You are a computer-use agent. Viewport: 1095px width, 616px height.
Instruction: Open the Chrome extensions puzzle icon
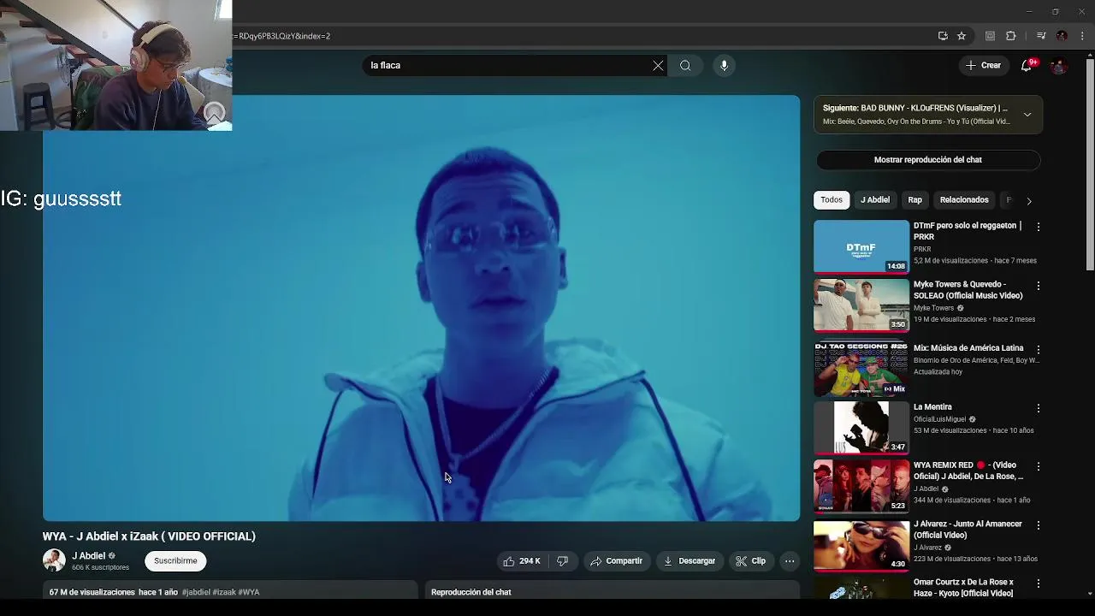[x=1011, y=36]
